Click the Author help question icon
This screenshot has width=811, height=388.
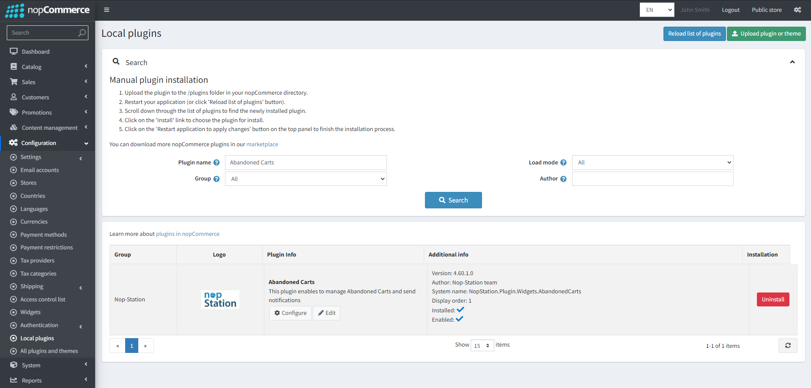[x=563, y=179]
